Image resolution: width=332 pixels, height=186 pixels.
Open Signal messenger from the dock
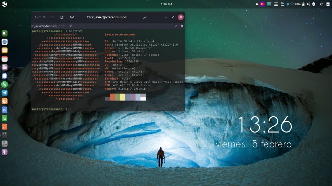(5, 76)
